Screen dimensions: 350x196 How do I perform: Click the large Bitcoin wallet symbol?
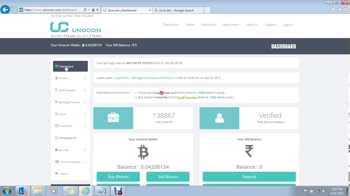click(143, 152)
